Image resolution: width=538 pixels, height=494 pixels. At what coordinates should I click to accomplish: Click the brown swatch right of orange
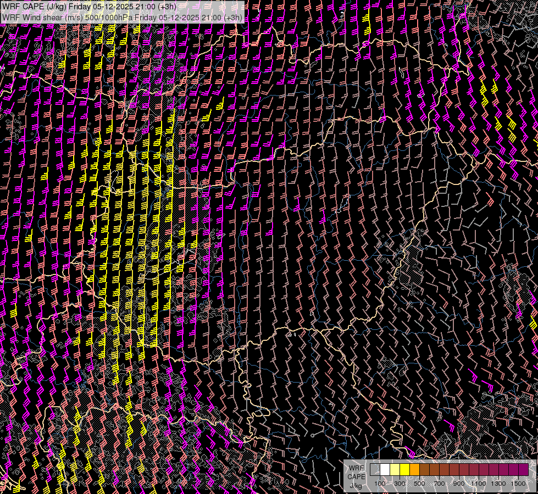point(425,470)
